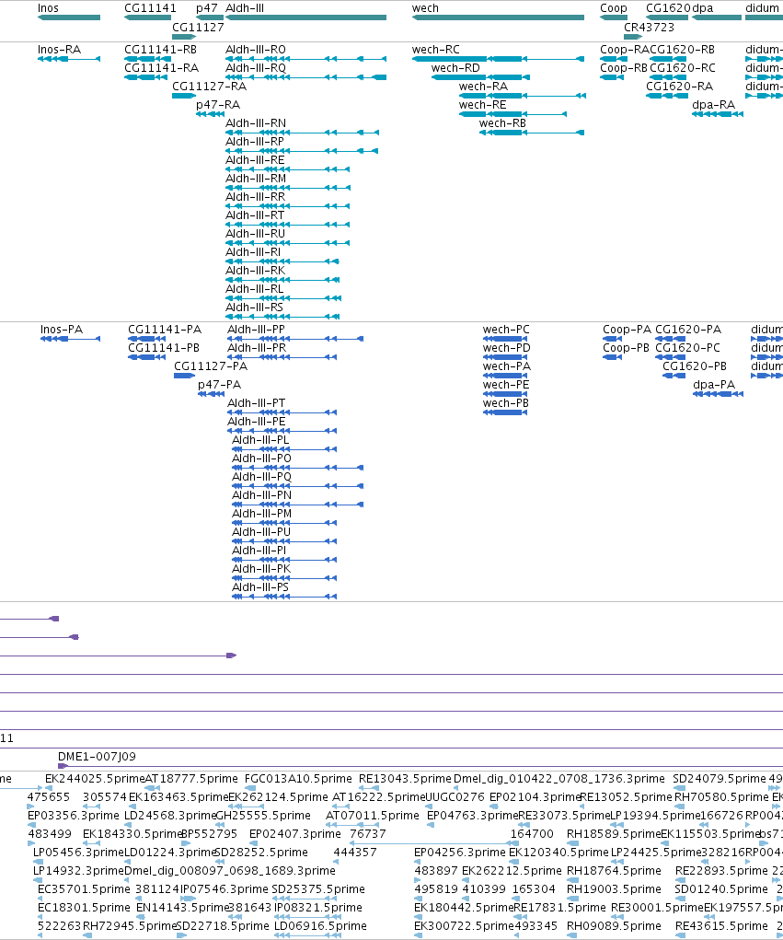This screenshot has width=783, height=940.
Task: Select the DME1-007J09 feature label
Action: [x=97, y=757]
